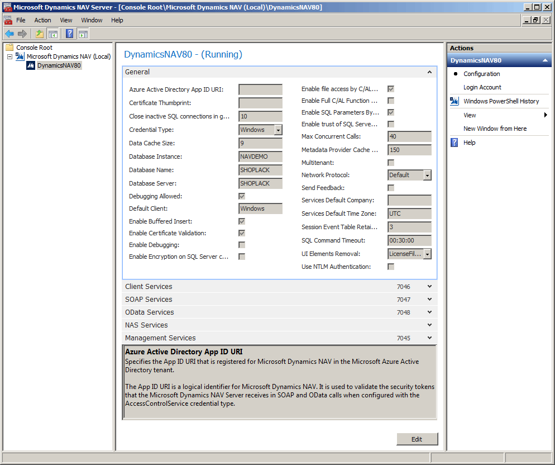The height and width of the screenshot is (465, 555).
Task: Select Configuration in Actions pane
Action: [482, 74]
